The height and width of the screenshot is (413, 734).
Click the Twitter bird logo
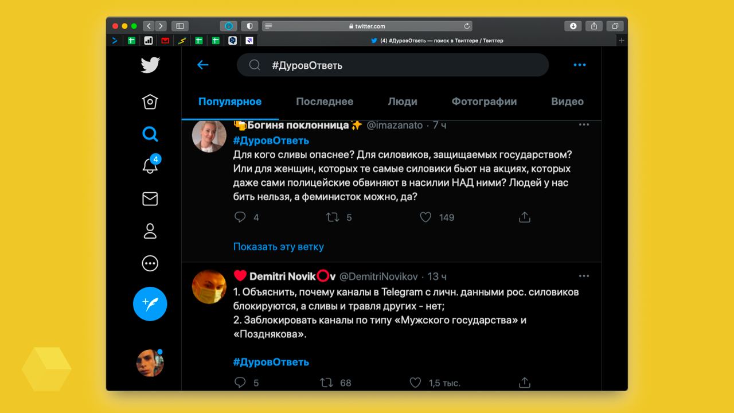tap(150, 65)
